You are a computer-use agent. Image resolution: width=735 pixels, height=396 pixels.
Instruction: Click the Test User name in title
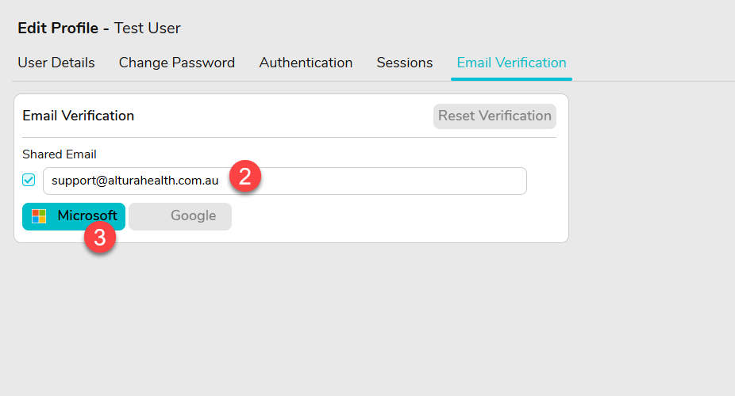click(148, 29)
